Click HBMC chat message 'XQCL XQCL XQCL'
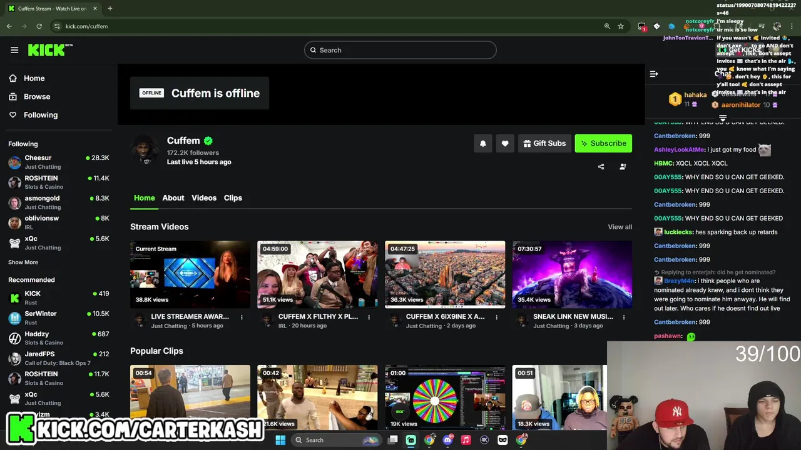The height and width of the screenshot is (450, 801). 702,163
